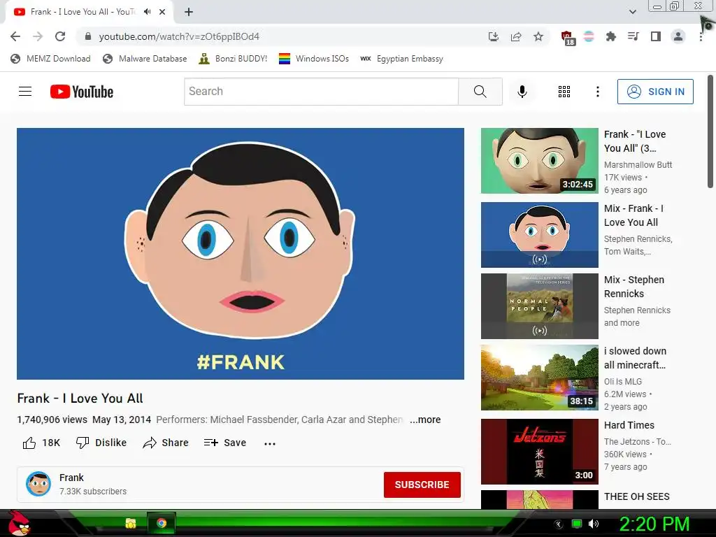Open the YouTube hamburger guide menu
This screenshot has width=716, height=537.
pyautogui.click(x=25, y=92)
